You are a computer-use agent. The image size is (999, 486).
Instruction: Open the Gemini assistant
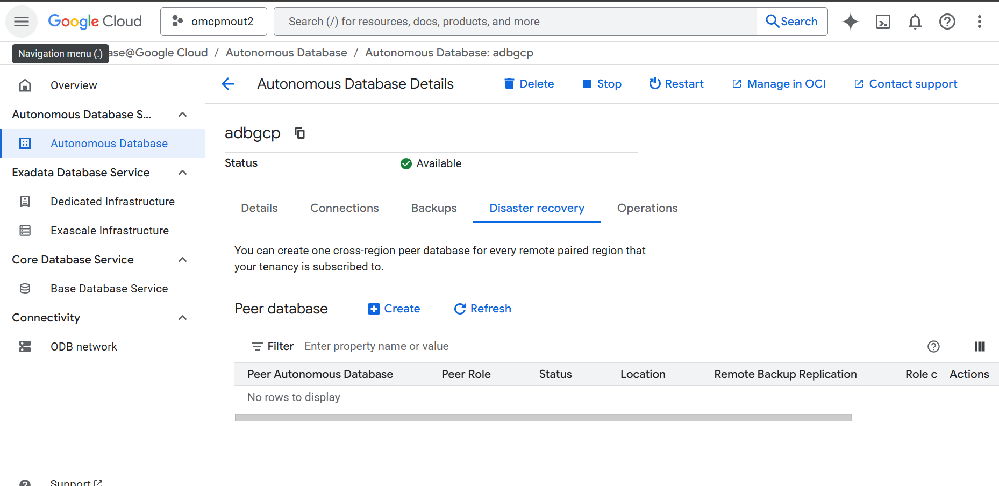point(850,22)
